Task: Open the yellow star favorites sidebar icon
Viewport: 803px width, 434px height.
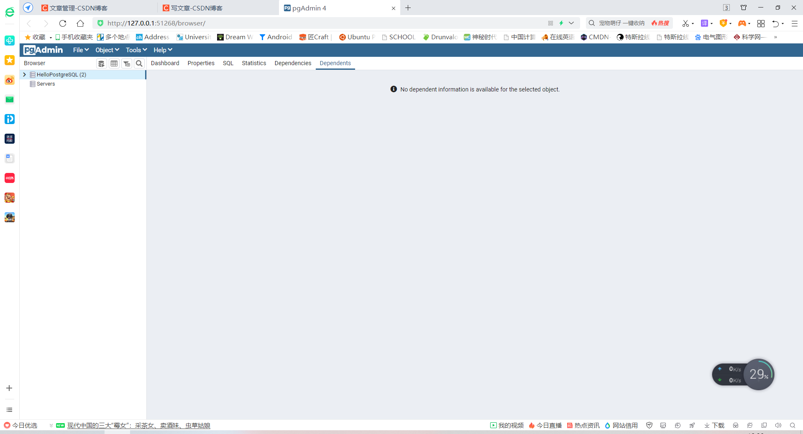Action: [x=10, y=60]
